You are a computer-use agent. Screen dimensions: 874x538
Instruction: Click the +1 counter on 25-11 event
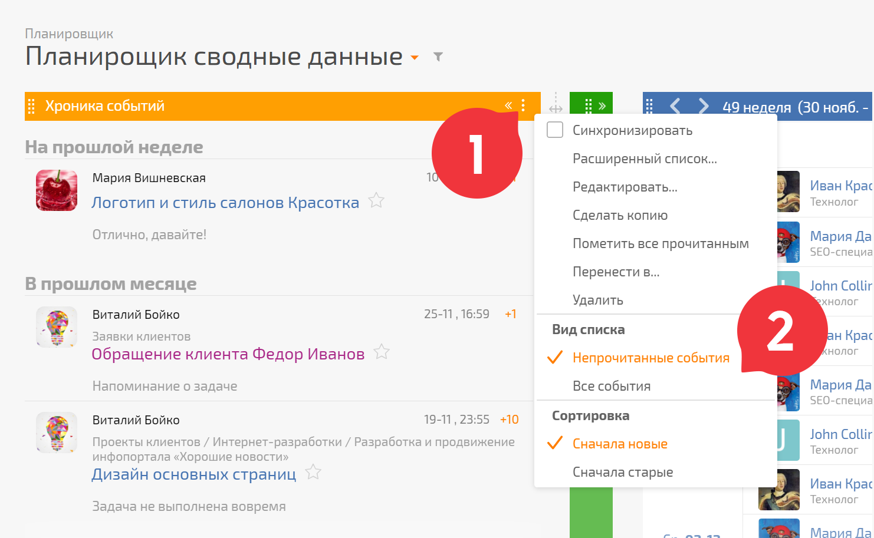click(511, 314)
